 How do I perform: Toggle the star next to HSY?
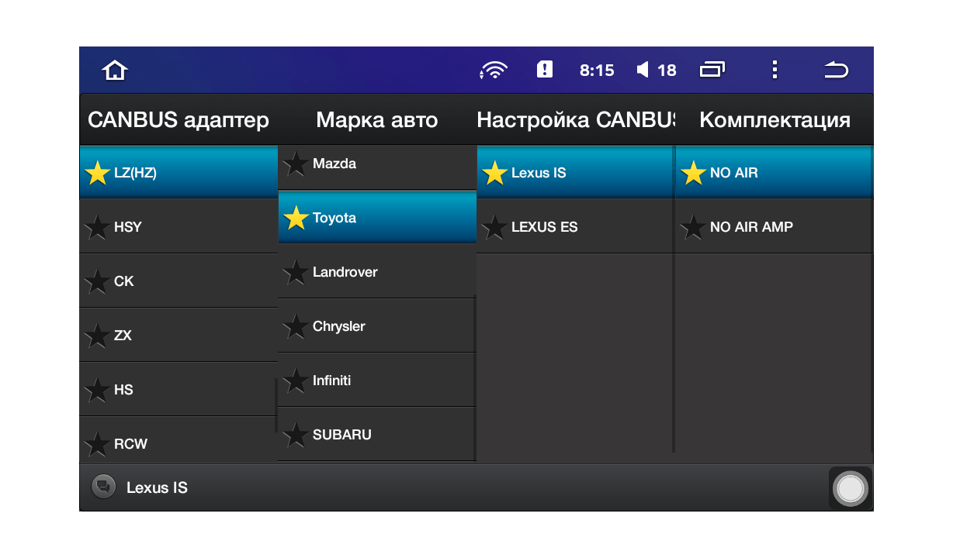[x=97, y=227]
